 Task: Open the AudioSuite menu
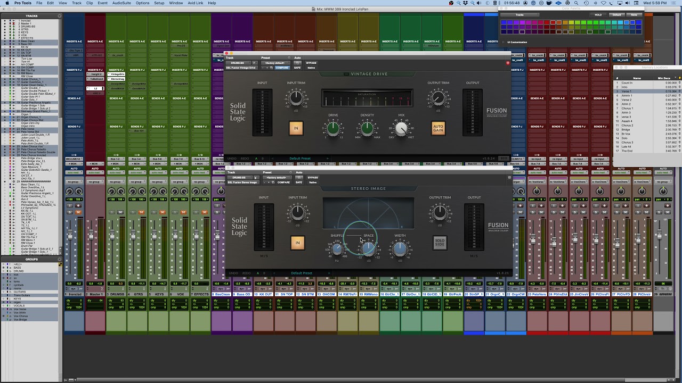point(121,3)
